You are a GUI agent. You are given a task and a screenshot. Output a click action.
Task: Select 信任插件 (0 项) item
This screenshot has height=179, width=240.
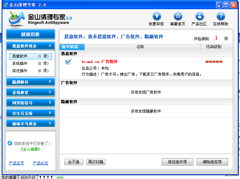pos(31,71)
